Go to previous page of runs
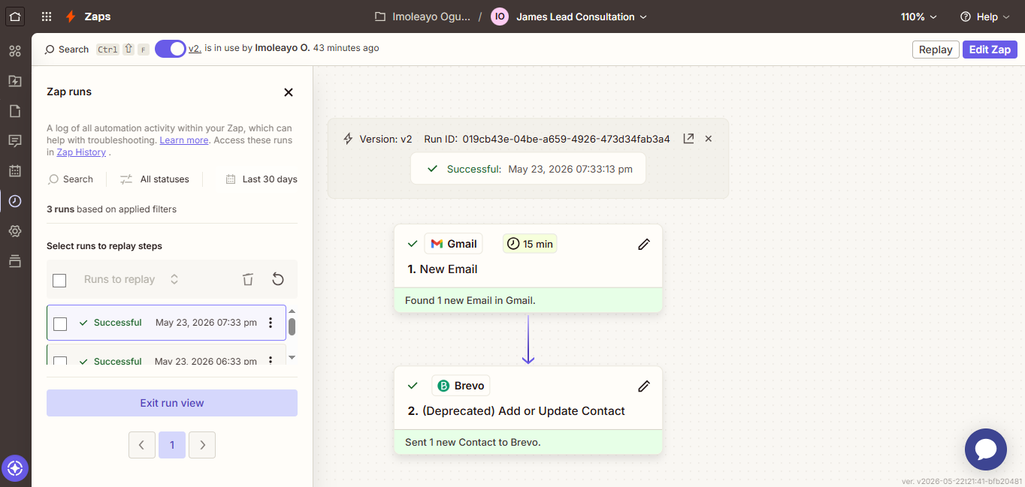 142,445
